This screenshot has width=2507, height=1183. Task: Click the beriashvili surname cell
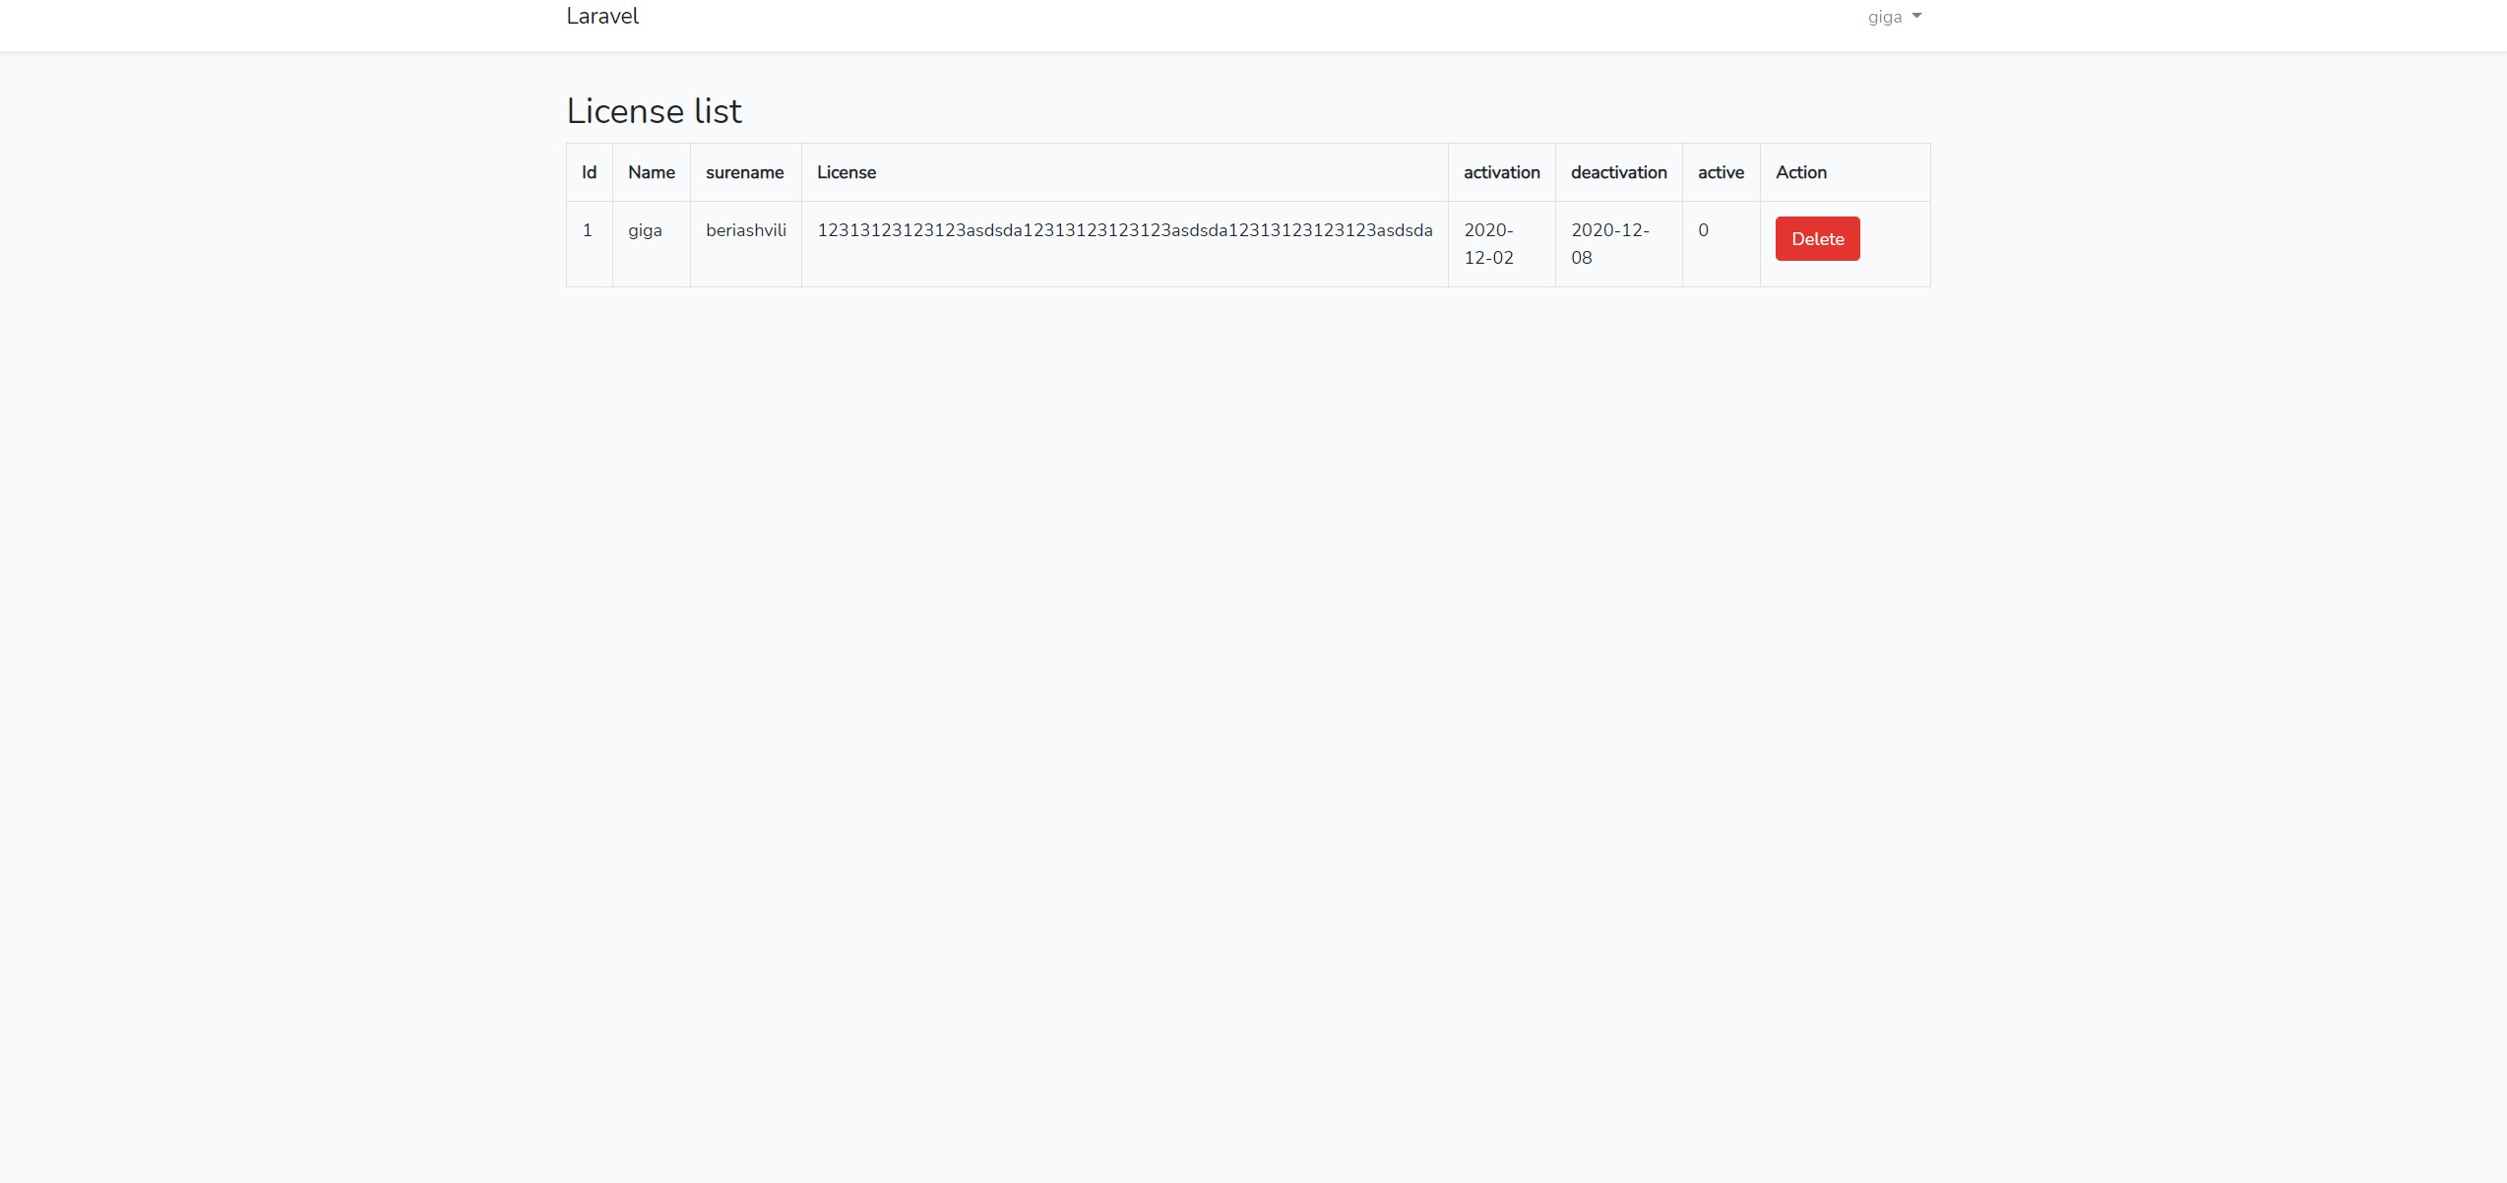(x=745, y=230)
